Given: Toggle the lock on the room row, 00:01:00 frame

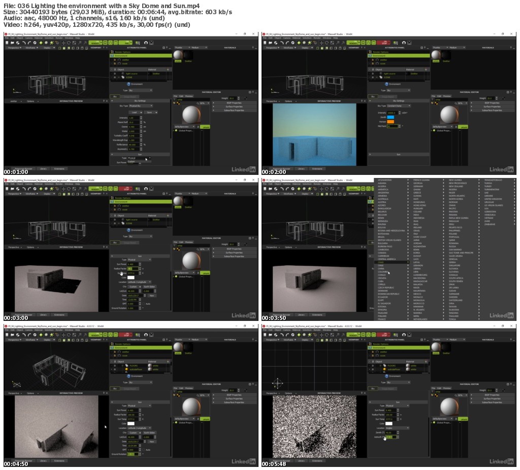Looking at the screenshot, I should coord(115,63).
